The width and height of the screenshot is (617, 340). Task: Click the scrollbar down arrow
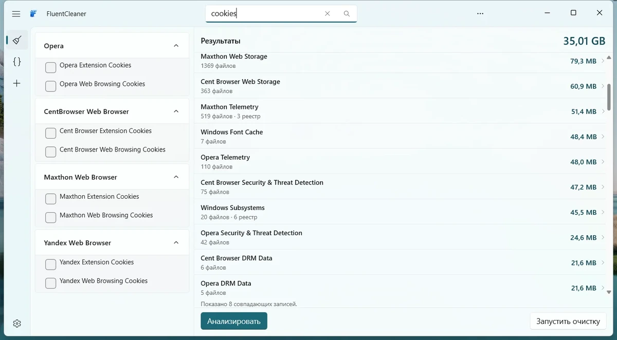(609, 291)
